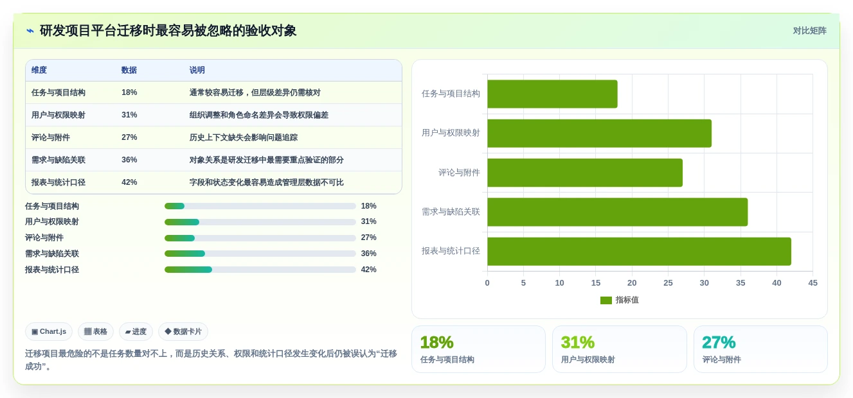Click table cell 任务与项目结构

click(x=58, y=92)
